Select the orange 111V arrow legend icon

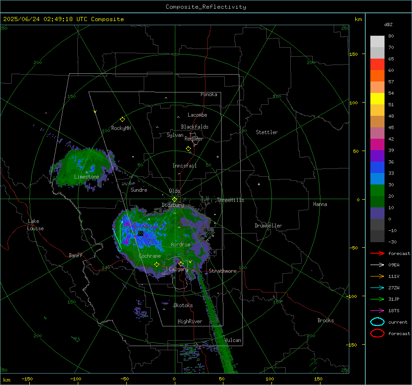coord(377,276)
